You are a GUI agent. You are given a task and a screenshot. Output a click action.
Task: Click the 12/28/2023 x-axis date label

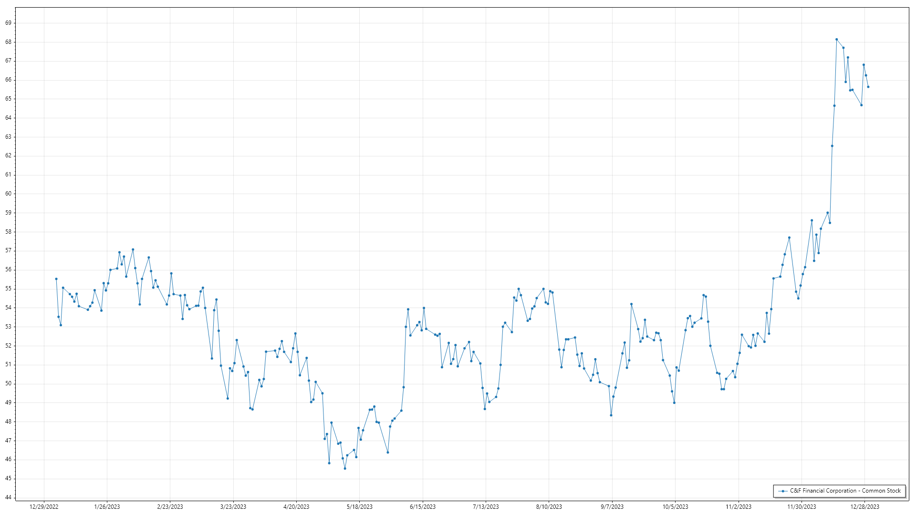coord(864,507)
